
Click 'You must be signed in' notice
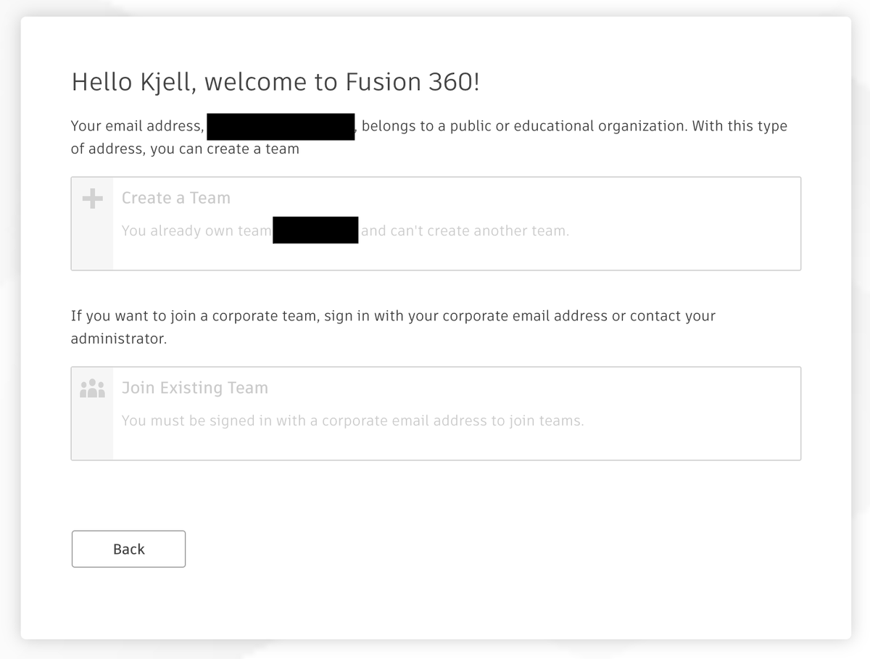pyautogui.click(x=352, y=420)
